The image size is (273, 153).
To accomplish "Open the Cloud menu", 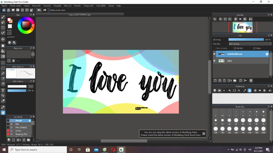I will coord(111,6).
